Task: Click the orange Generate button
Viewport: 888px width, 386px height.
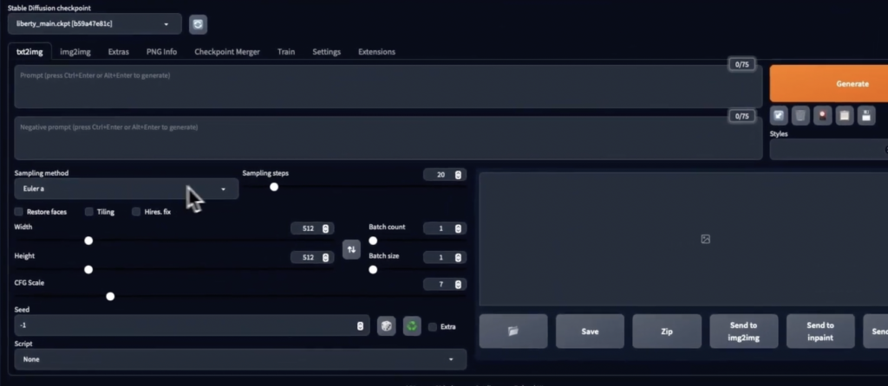Action: click(828, 84)
